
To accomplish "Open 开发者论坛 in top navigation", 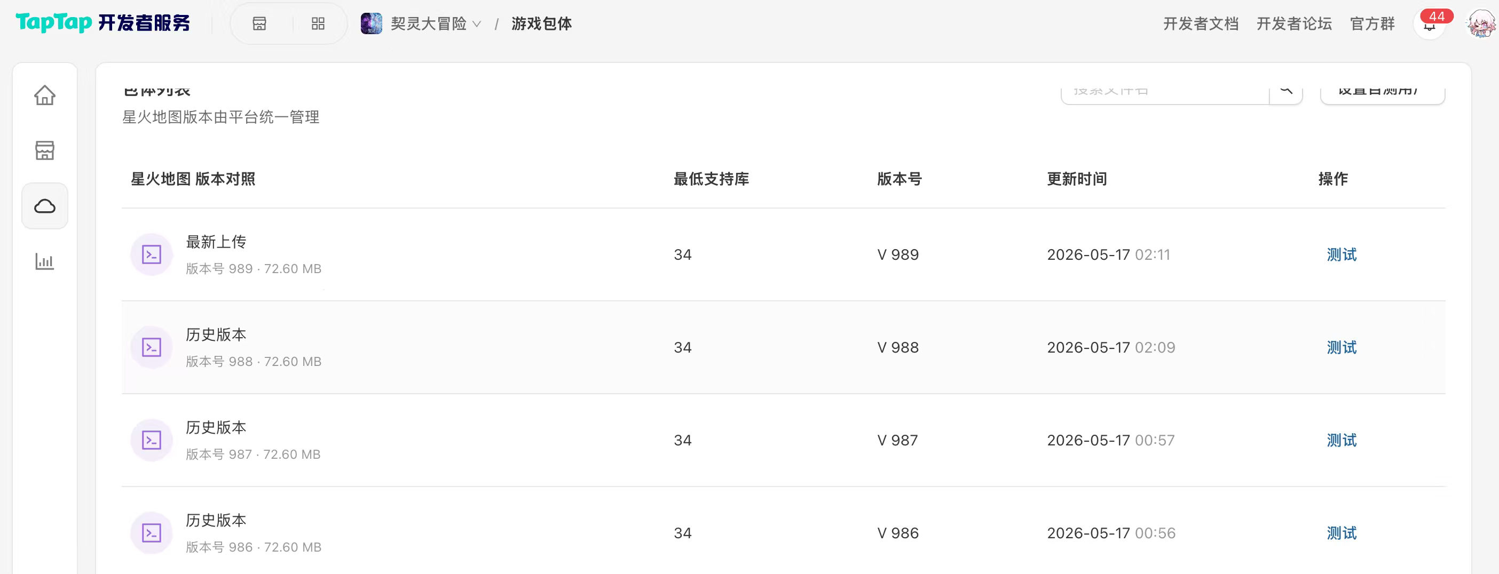I will pos(1293,24).
